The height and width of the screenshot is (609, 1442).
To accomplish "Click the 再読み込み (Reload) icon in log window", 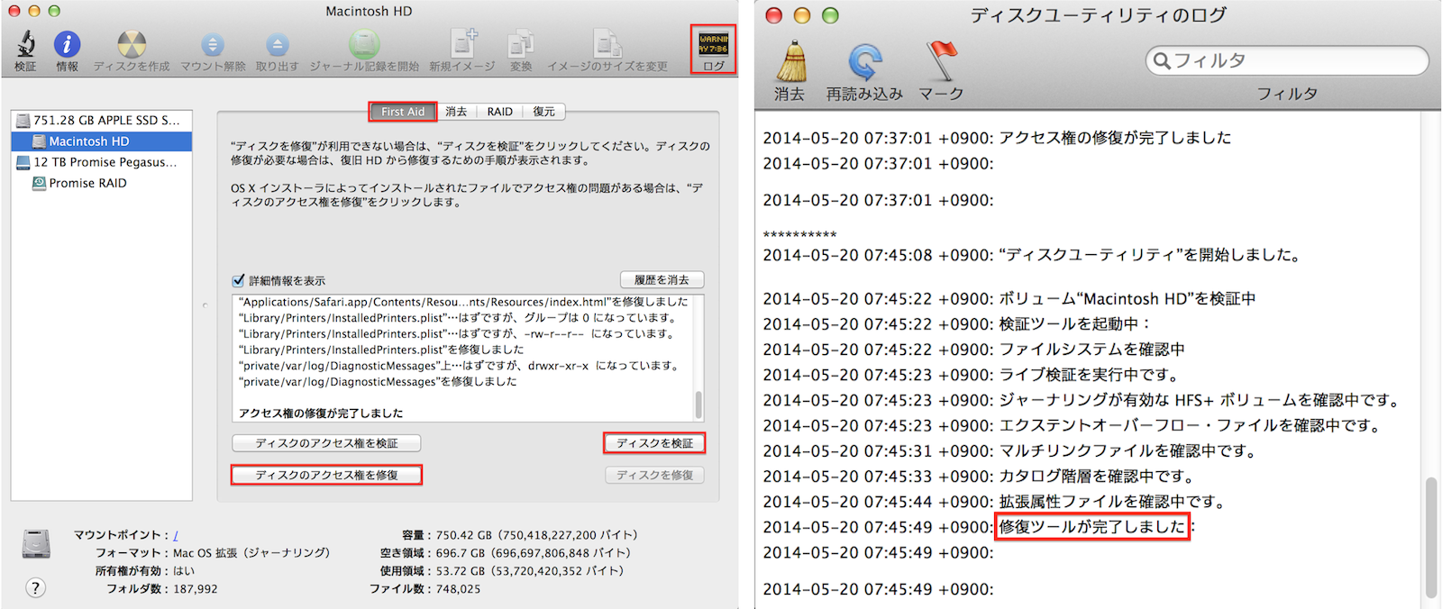I will (x=864, y=62).
